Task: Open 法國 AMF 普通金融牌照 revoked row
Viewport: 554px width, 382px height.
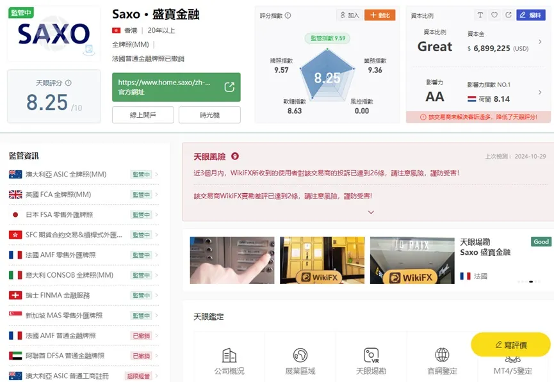Action: pyautogui.click(x=84, y=335)
